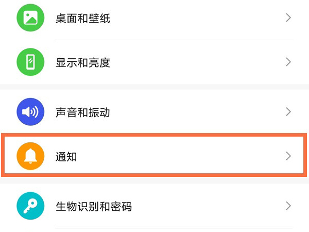
Task: Open the 声音和振动 text label
Action: (82, 112)
